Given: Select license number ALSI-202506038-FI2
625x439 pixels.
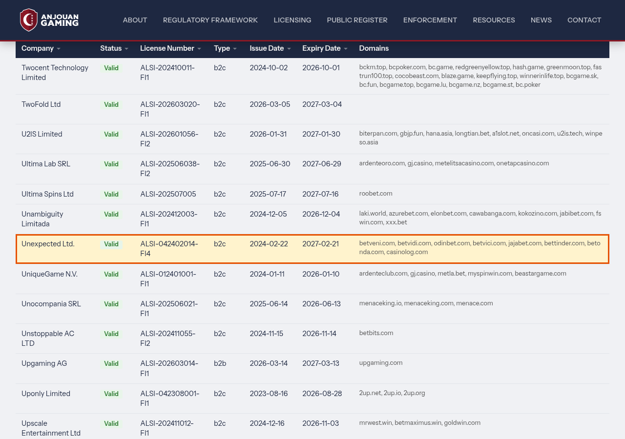Looking at the screenshot, I should [170, 169].
